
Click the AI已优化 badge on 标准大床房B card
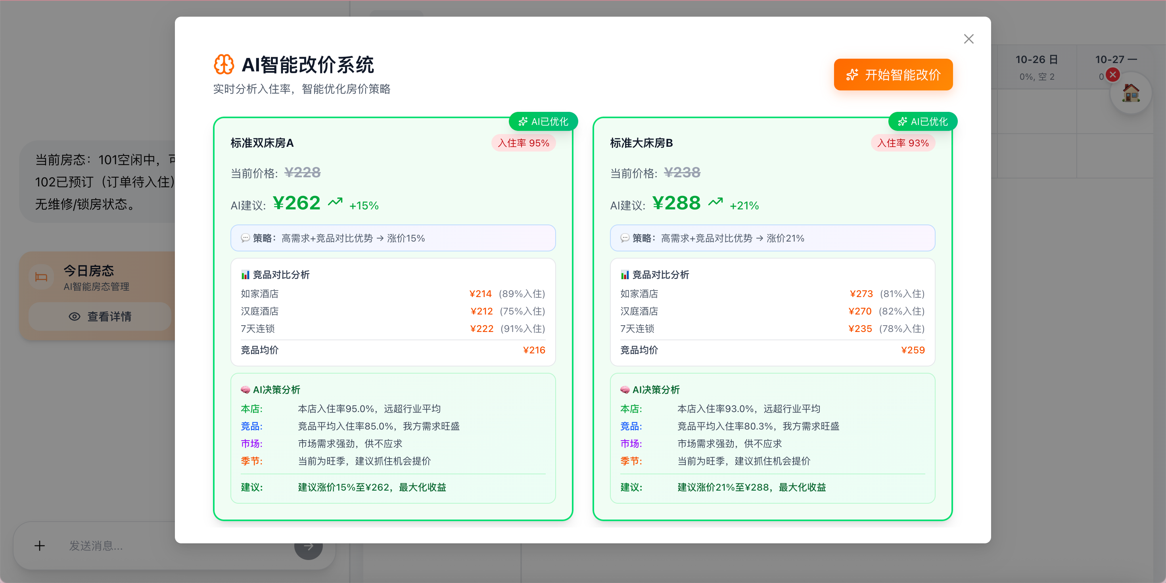click(x=922, y=121)
